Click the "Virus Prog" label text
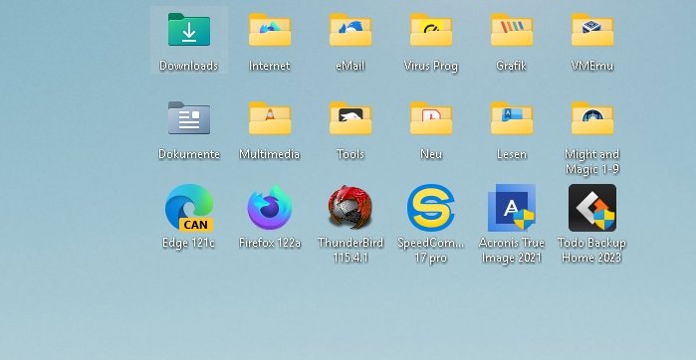The width and height of the screenshot is (696, 360). 431,66
